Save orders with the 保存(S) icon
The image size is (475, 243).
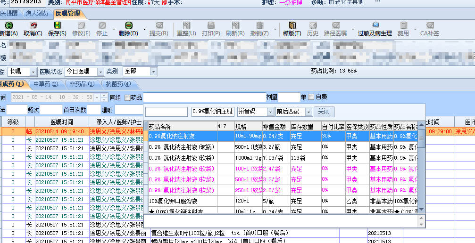(57, 26)
